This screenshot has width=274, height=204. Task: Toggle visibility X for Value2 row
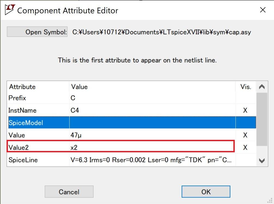[245, 147]
